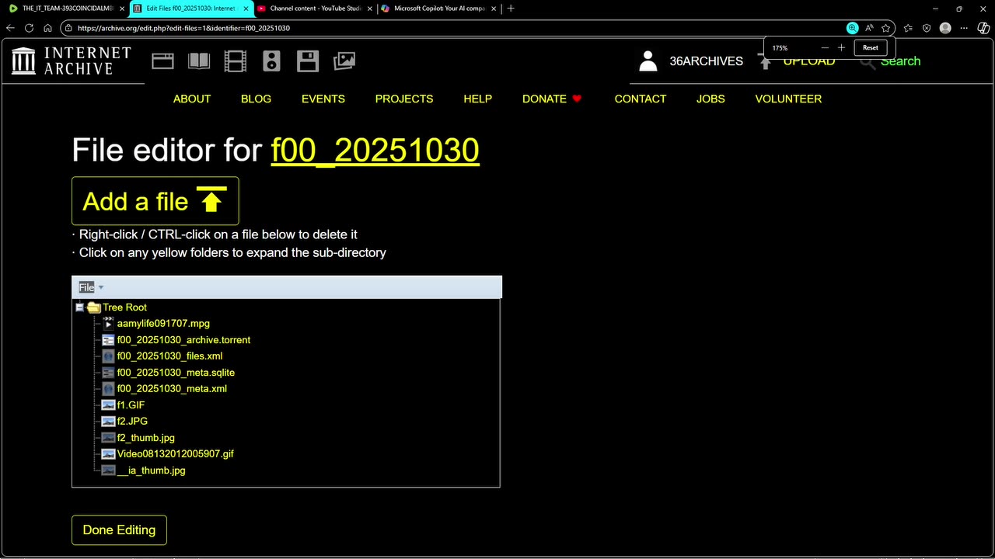995x559 pixels.
Task: Decrease zoom with the minus button
Action: click(825, 47)
